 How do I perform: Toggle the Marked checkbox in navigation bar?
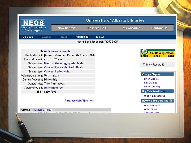point(87,37)
